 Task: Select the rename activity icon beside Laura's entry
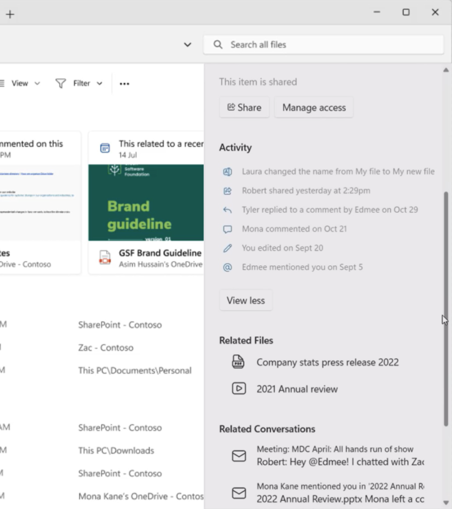coord(227,172)
